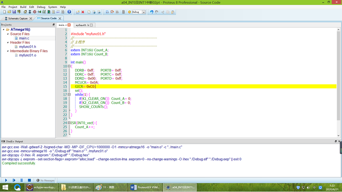Image resolution: width=342 pixels, height=192 pixels.
Task: Open the Build menu
Action: click(23, 7)
